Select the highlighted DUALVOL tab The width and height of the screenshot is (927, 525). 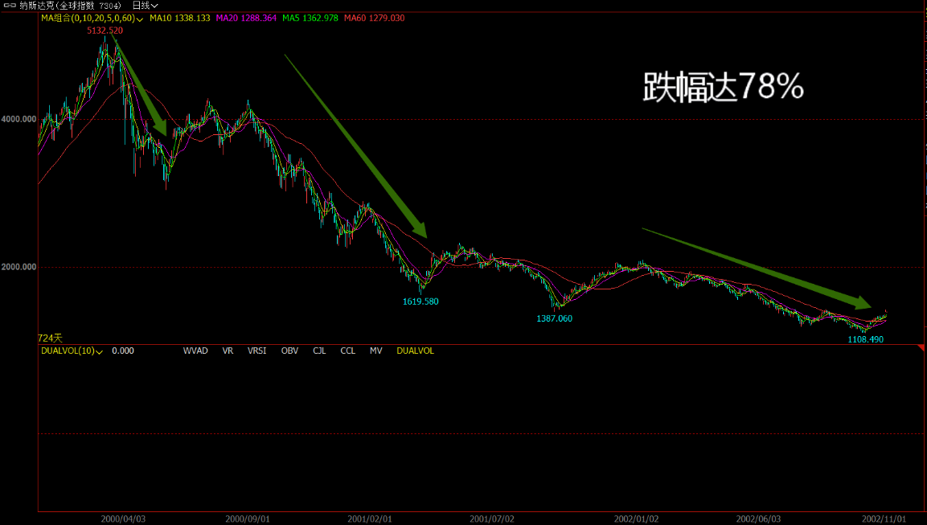415,351
